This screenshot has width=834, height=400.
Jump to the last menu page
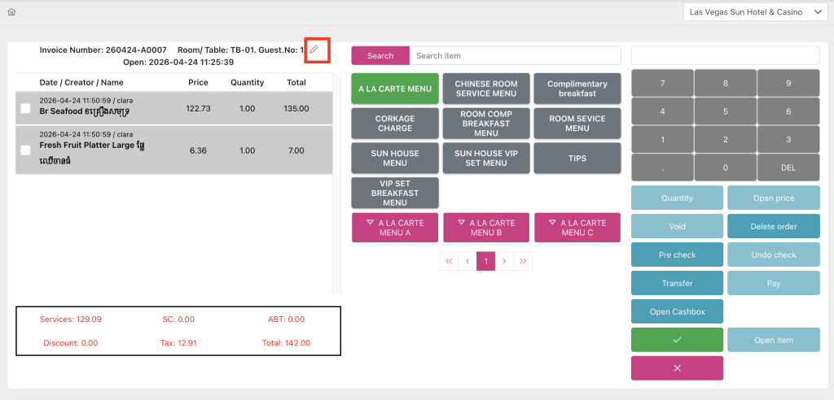coord(523,261)
